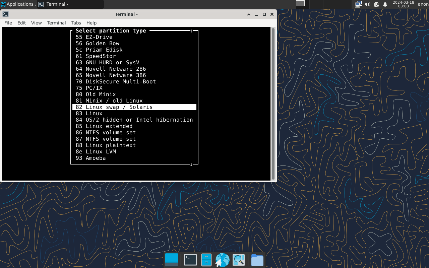
Task: Click the terminal icon in window title bar
Action: click(5, 14)
